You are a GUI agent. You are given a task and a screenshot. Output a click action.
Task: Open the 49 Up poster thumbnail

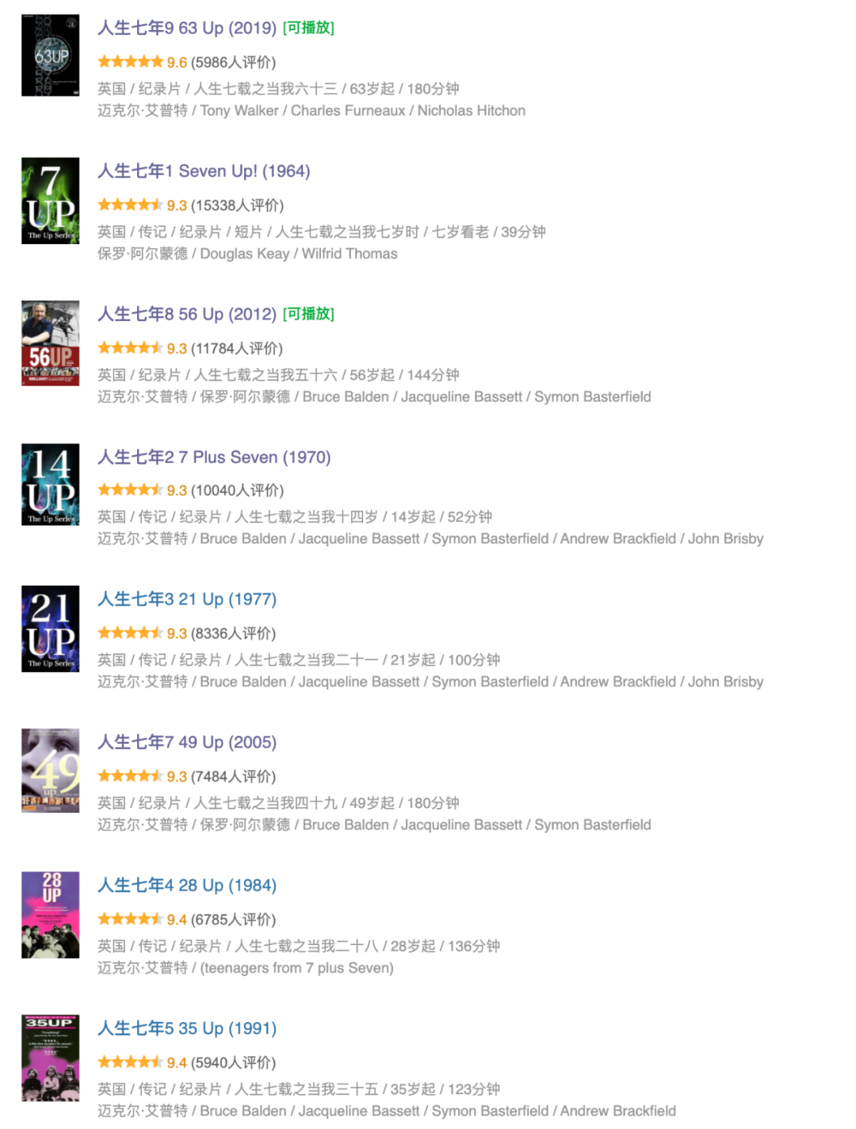pyautogui.click(x=50, y=771)
